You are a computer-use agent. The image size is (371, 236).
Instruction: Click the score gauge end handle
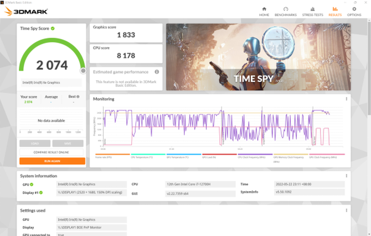83,71
